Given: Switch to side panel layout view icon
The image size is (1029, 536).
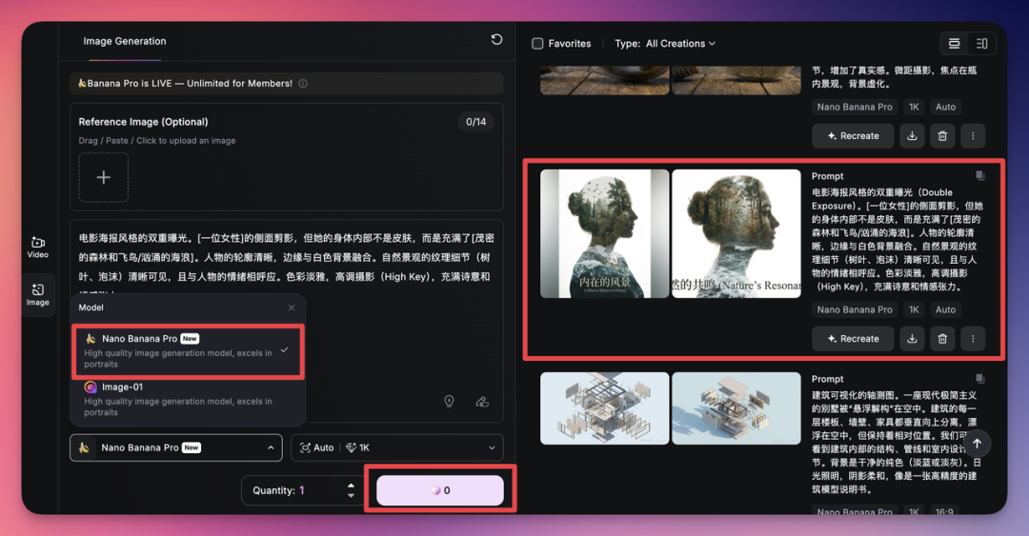Looking at the screenshot, I should tap(981, 43).
